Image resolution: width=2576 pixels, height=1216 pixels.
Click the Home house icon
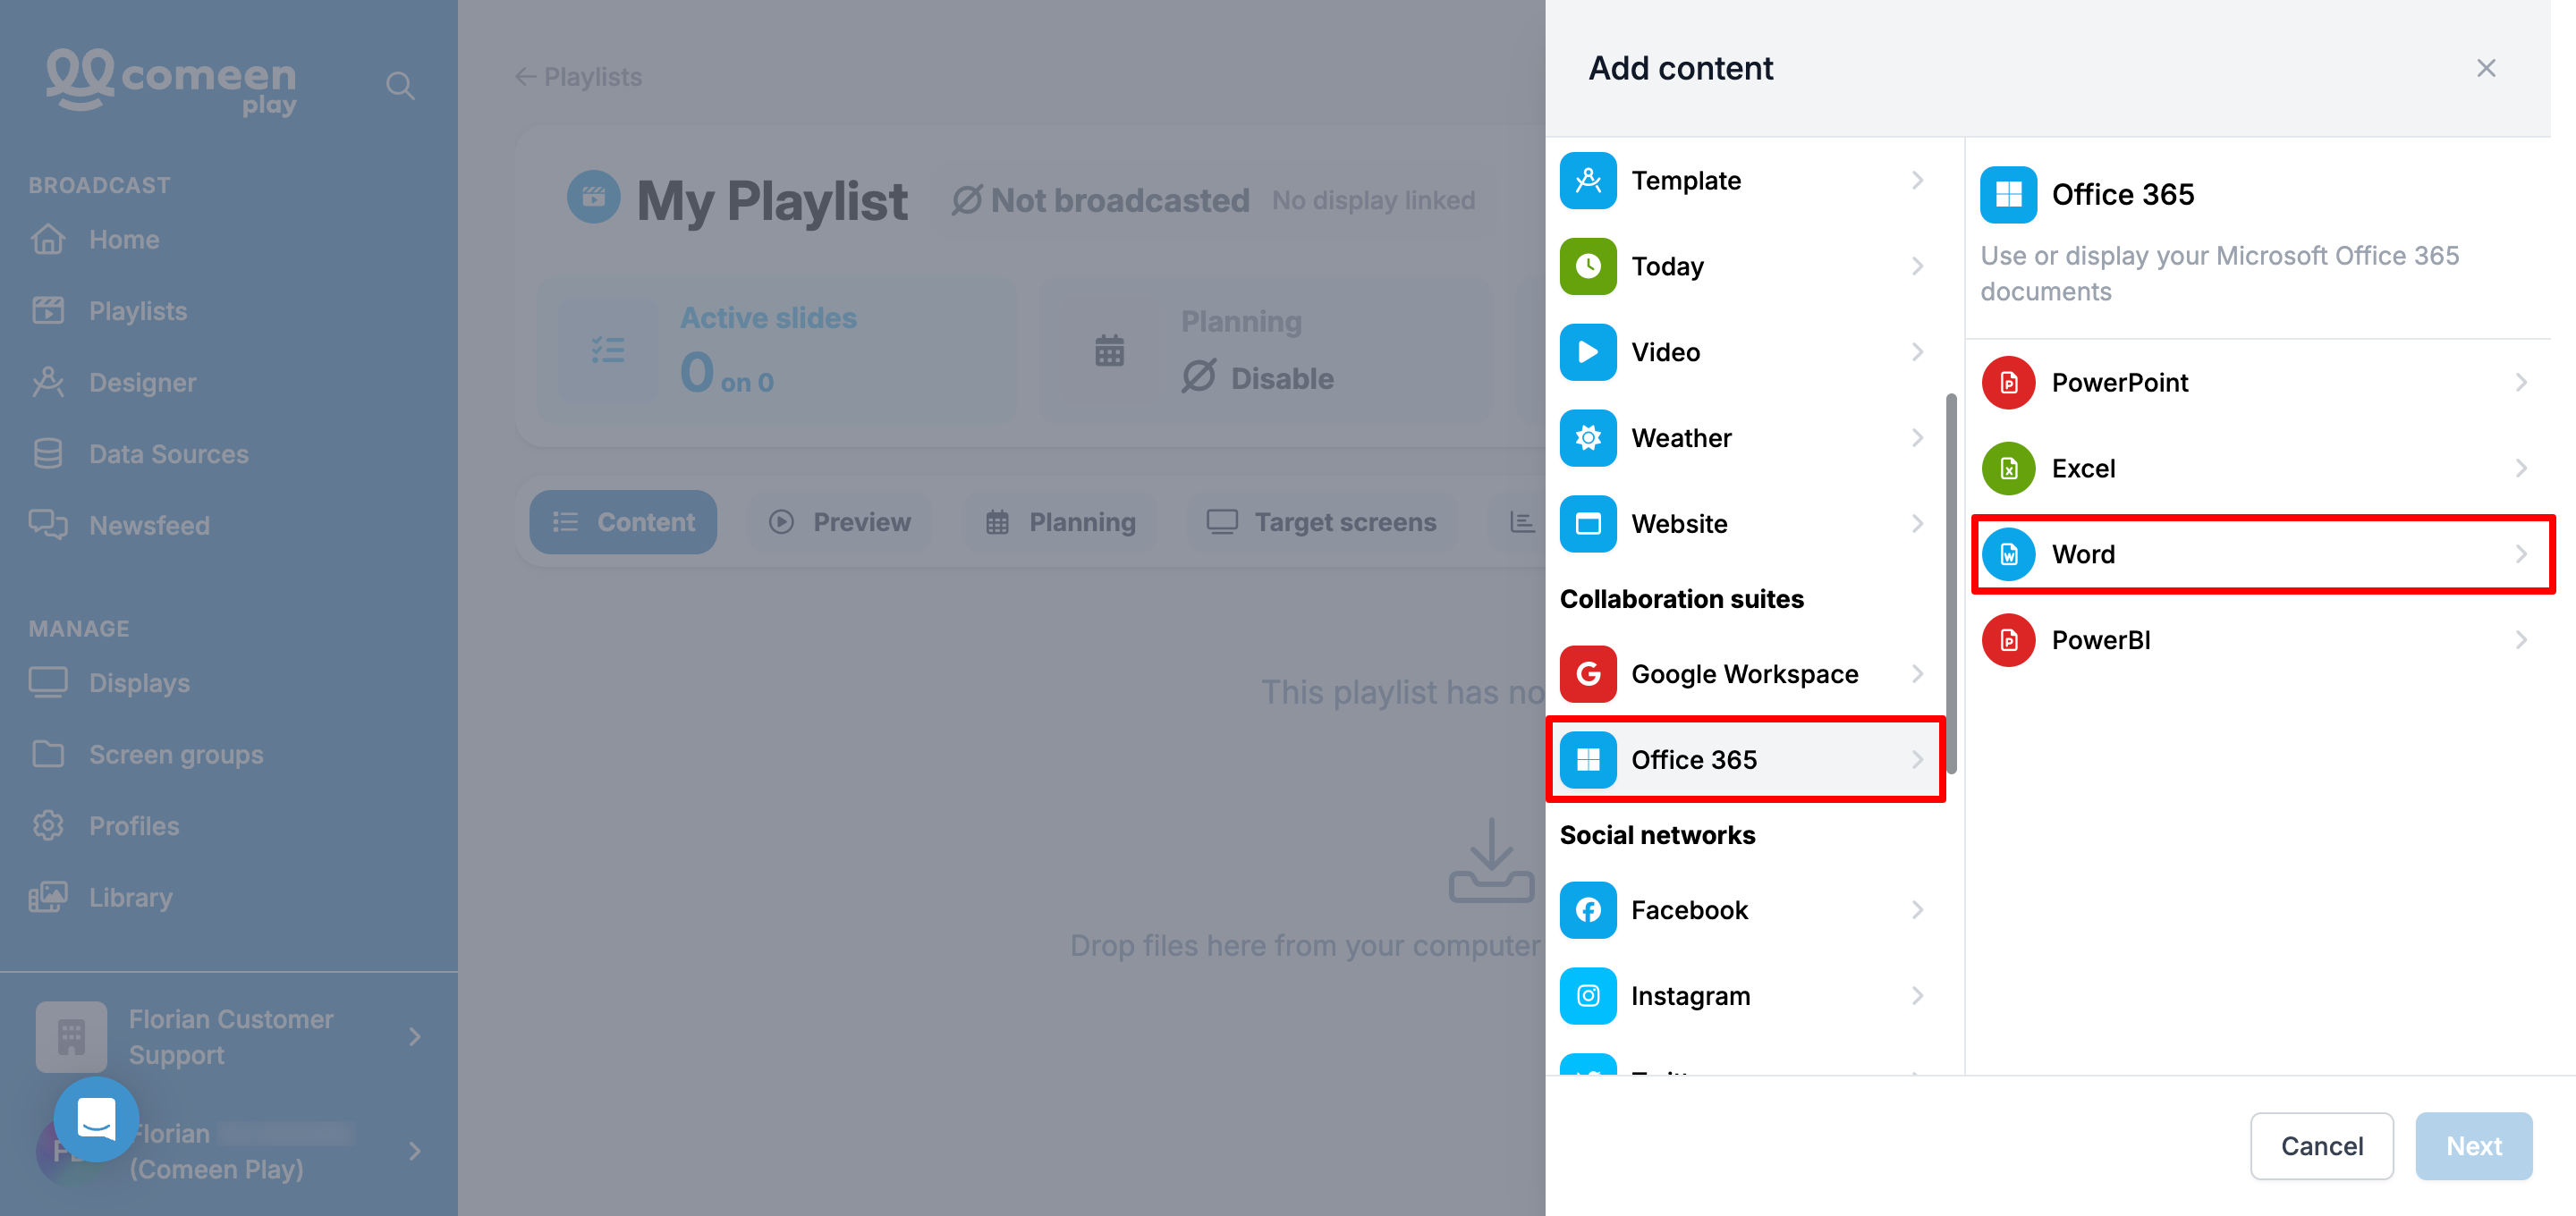tap(48, 240)
